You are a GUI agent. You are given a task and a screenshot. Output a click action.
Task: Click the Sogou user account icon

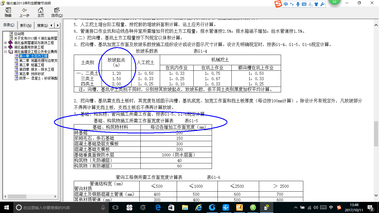click(x=310, y=4)
